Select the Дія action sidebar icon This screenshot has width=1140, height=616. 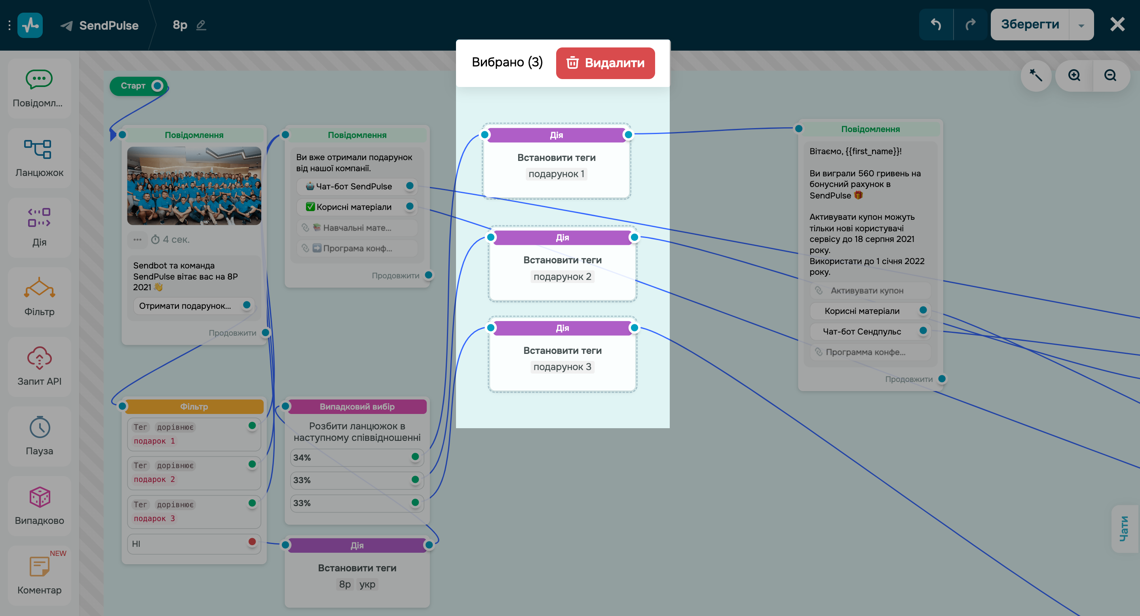coord(39,218)
